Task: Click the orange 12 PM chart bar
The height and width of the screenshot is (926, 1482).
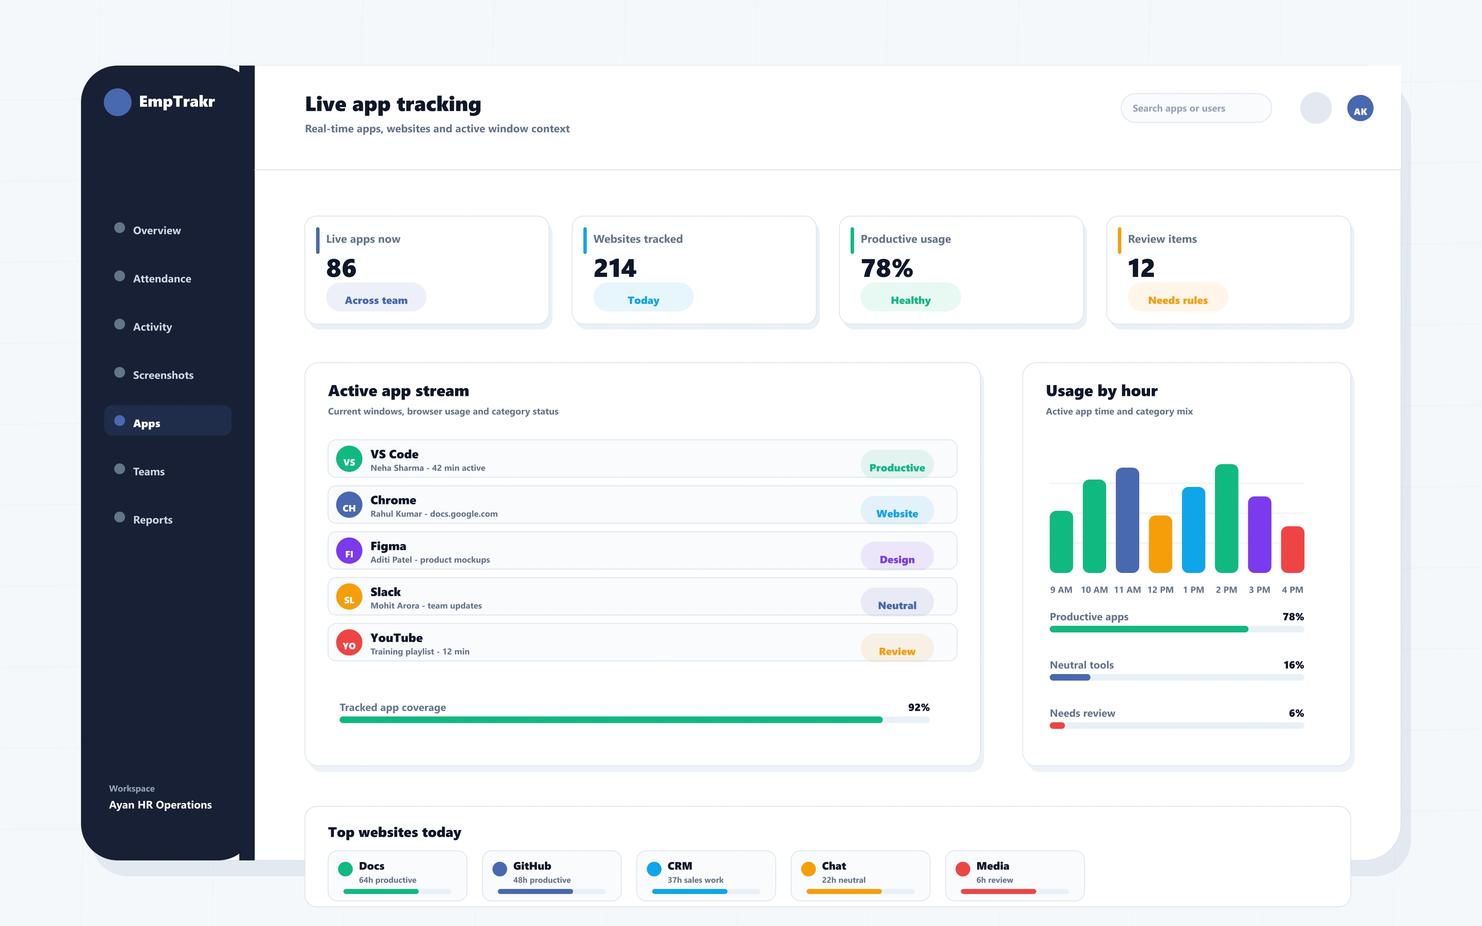Action: [x=1160, y=544]
